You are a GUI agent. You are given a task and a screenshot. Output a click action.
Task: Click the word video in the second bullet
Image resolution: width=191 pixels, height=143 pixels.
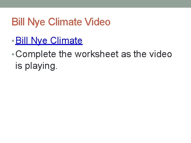pos(160,54)
